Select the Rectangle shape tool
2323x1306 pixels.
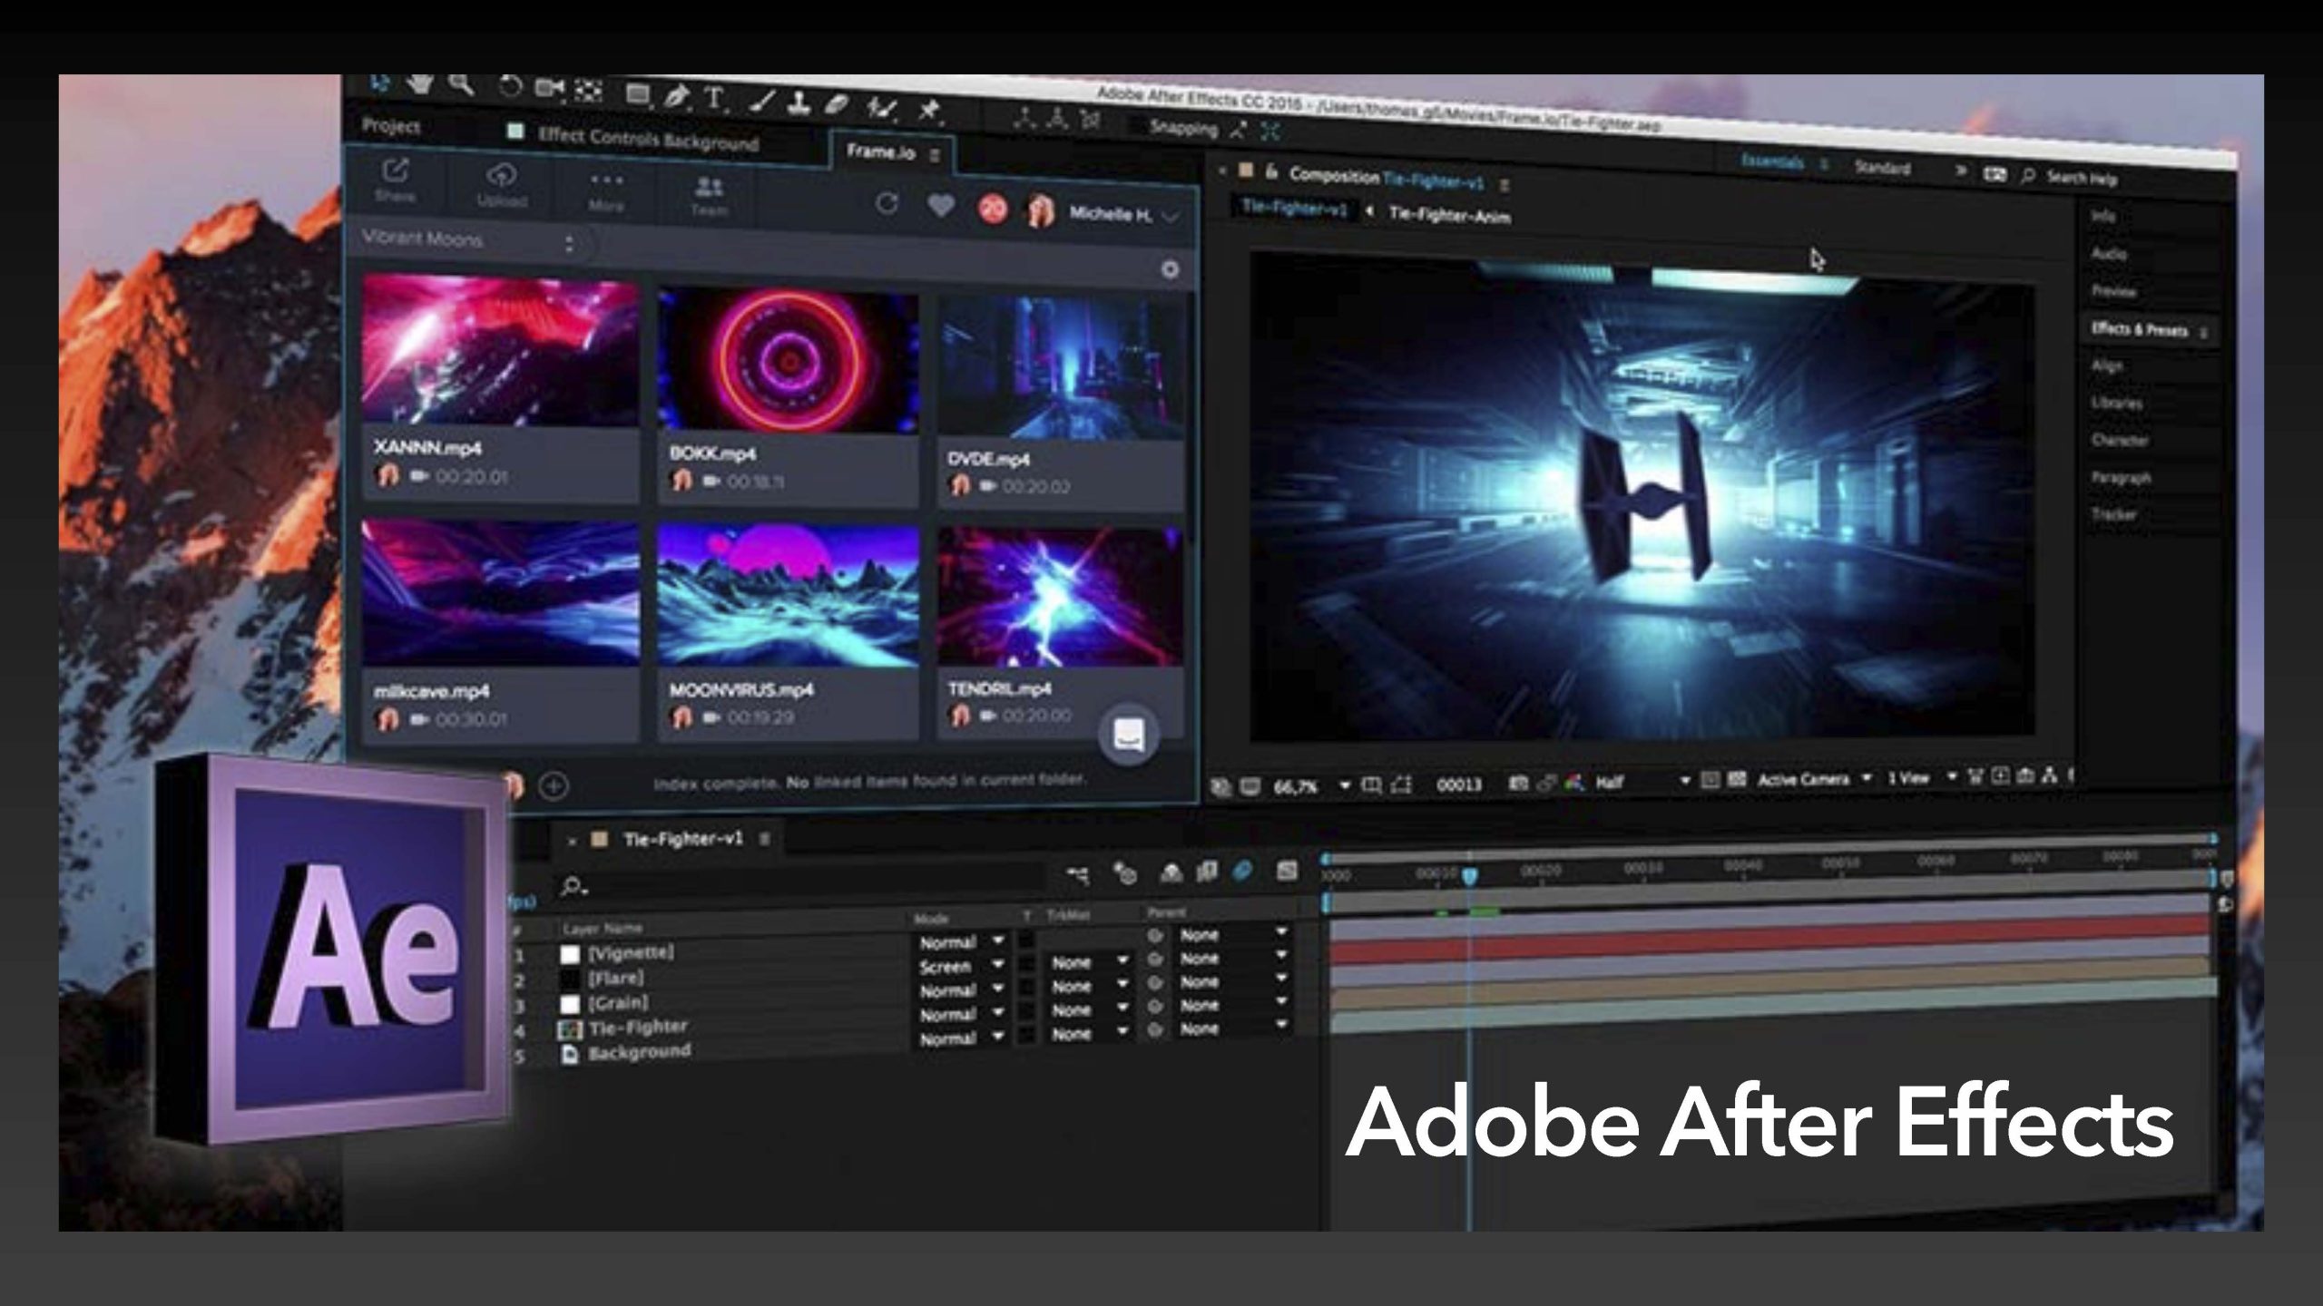point(638,93)
